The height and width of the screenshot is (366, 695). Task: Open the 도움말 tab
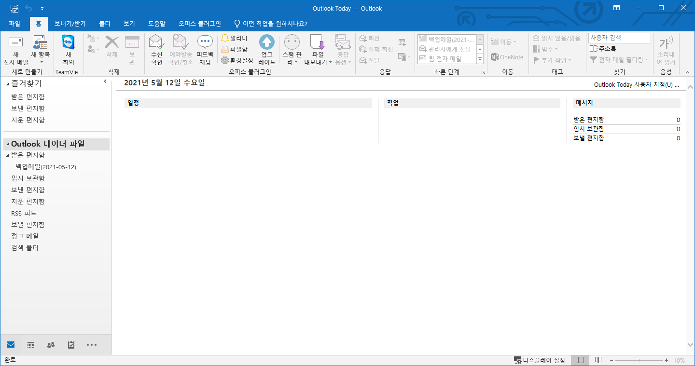157,23
